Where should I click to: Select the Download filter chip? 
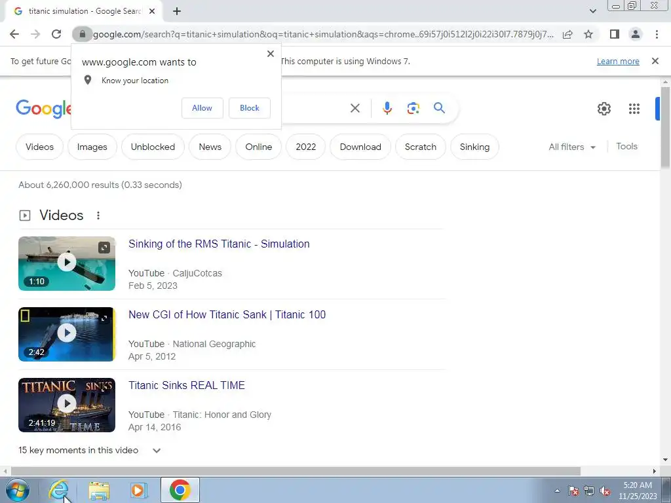coord(360,147)
